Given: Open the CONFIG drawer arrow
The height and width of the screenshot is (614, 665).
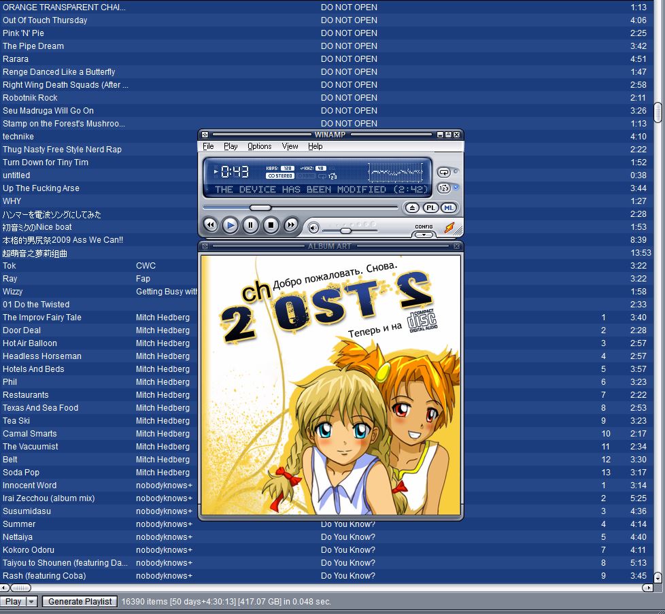Looking at the screenshot, I should [424, 235].
